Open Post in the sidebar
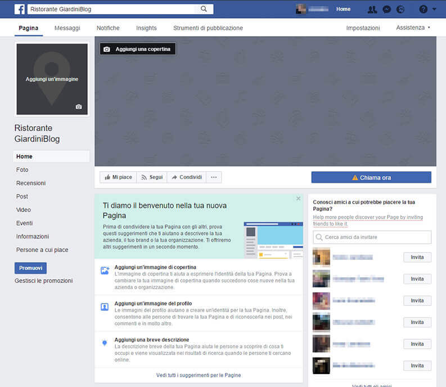 [22, 197]
